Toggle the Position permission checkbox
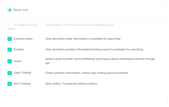The width and height of the screenshot is (169, 107). [x=9, y=50]
